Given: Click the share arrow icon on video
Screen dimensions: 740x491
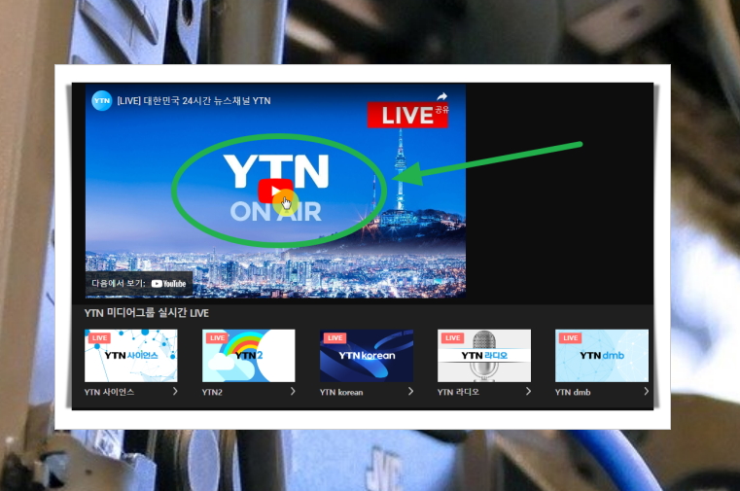Looking at the screenshot, I should [x=441, y=96].
